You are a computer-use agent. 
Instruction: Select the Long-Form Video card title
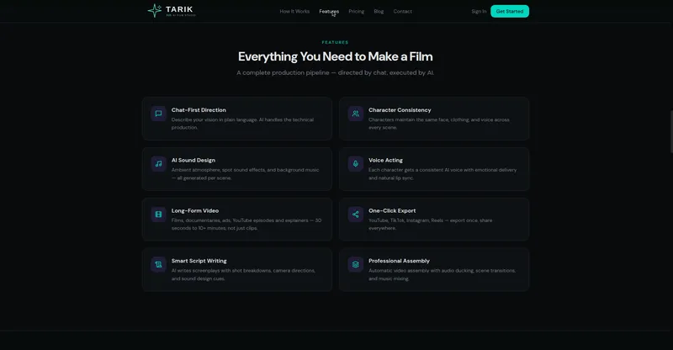click(x=195, y=211)
